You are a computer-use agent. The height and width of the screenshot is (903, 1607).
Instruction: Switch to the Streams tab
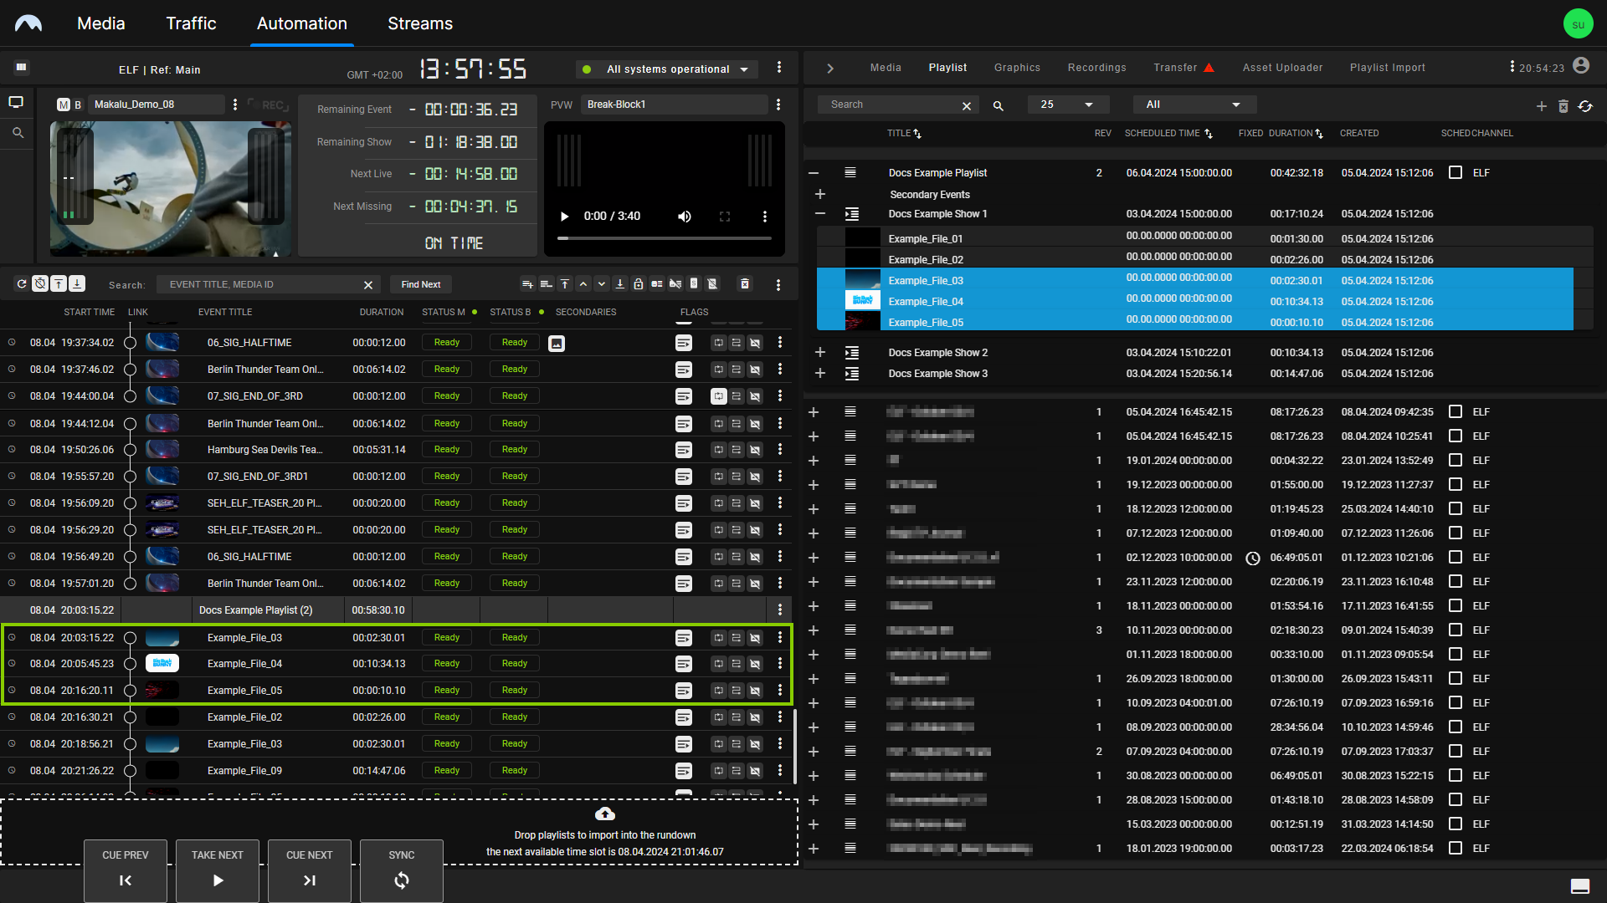419,23
